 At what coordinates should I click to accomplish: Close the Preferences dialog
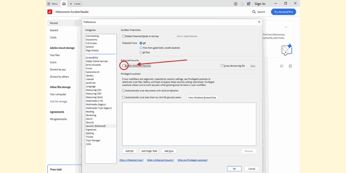(259, 22)
